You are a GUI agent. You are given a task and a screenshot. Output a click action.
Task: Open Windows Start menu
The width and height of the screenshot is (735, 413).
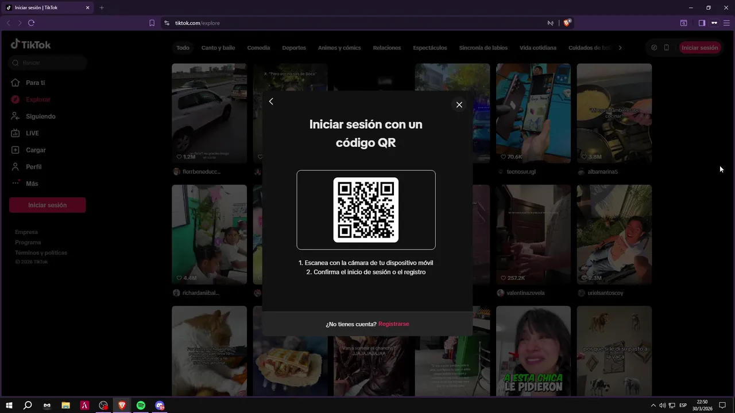click(9, 406)
